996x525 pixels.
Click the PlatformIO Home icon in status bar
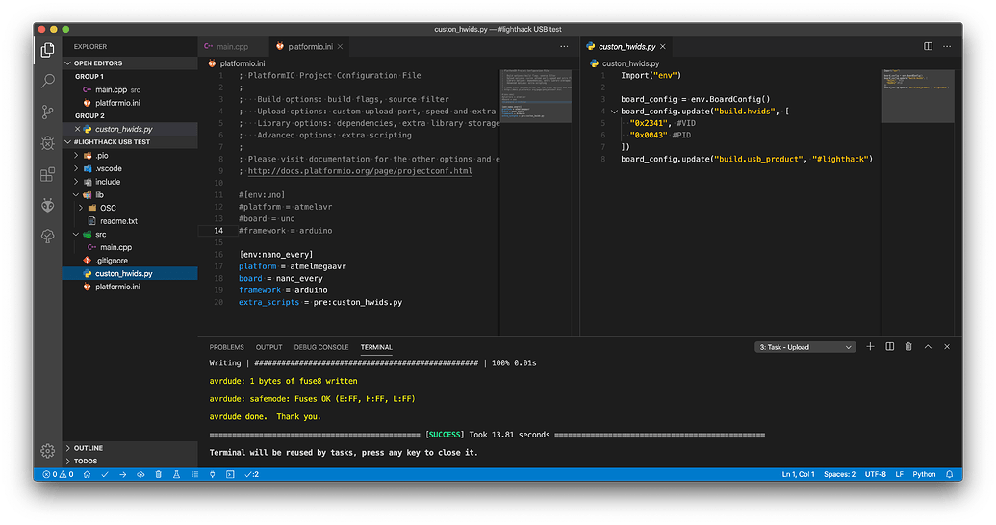87,474
